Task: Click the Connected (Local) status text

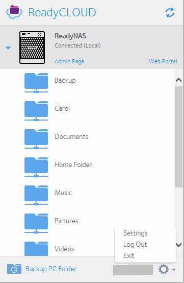Action: click(x=77, y=45)
